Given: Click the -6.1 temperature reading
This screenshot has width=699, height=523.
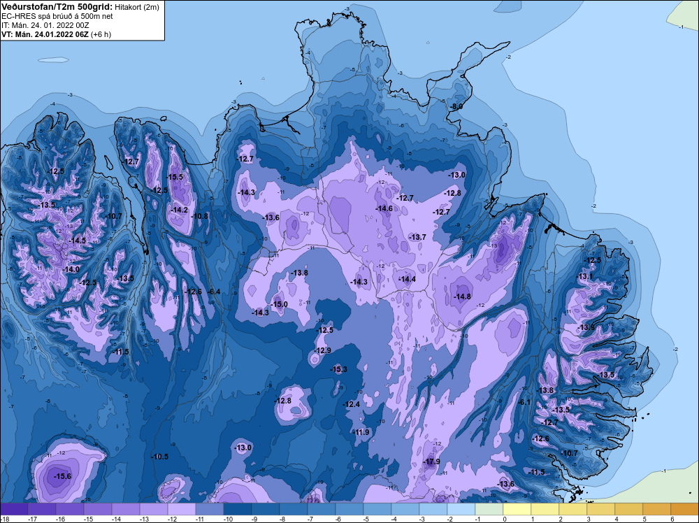Looking at the screenshot, I should tap(525, 402).
